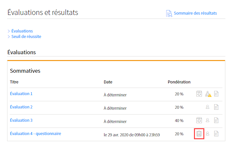236x148 pixels.
Task: Click the highlighted questionnaire clipboard icon
Action: pos(199,134)
